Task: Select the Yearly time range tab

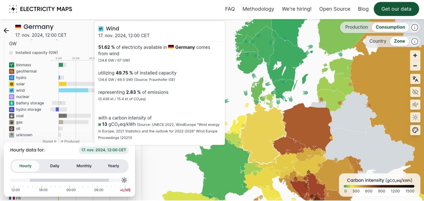Action: [x=113, y=166]
